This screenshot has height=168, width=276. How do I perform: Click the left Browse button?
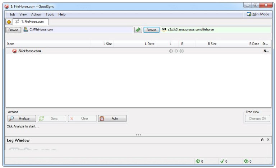13,30
